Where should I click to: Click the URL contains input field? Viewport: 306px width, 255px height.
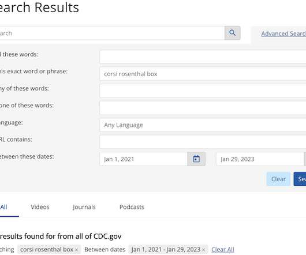(x=203, y=142)
